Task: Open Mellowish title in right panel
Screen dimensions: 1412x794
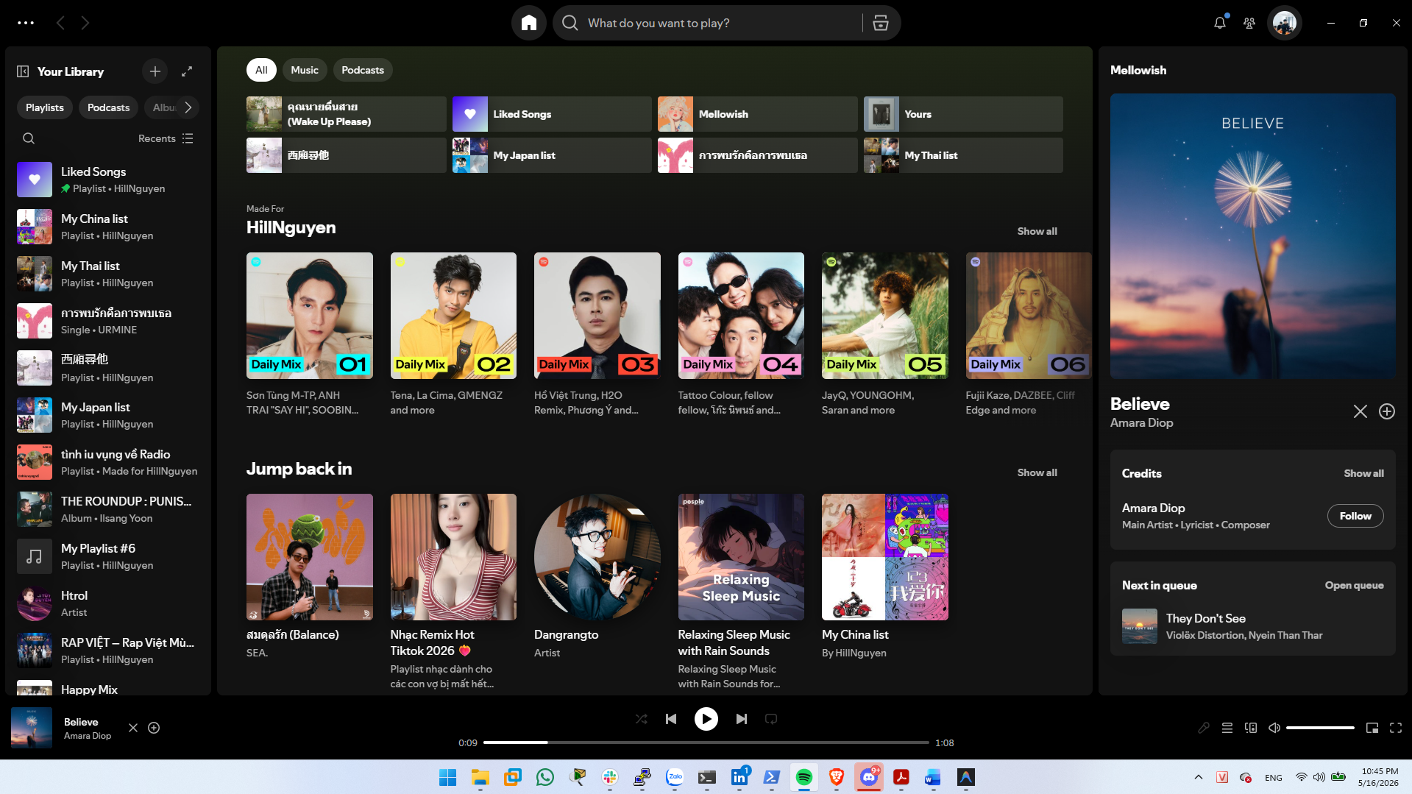Action: tap(1138, 70)
